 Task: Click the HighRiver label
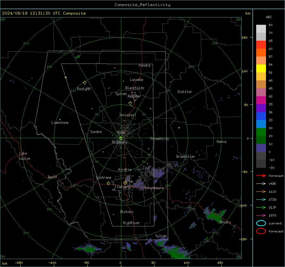point(131,223)
